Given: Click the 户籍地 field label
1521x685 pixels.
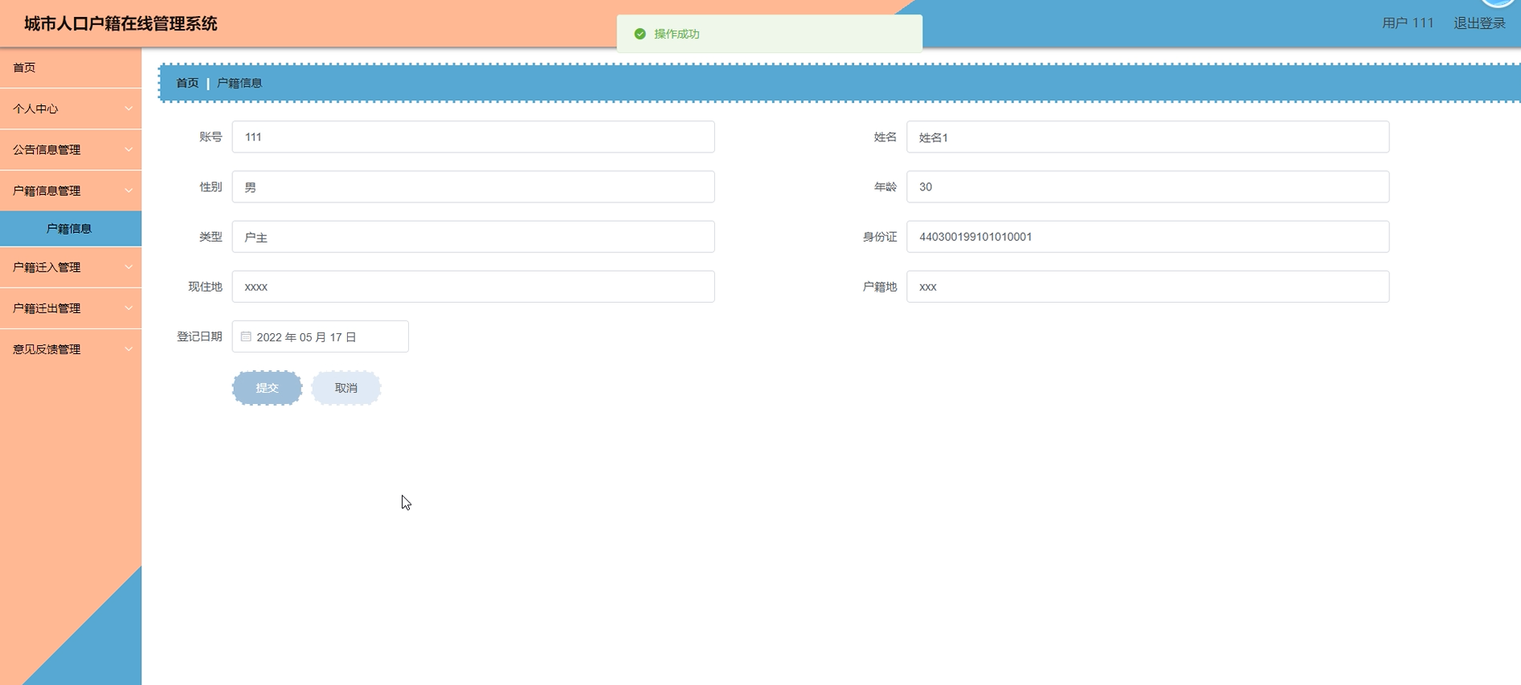Looking at the screenshot, I should tap(880, 287).
